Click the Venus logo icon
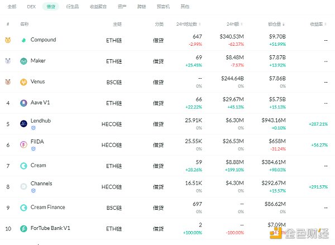 (23, 82)
